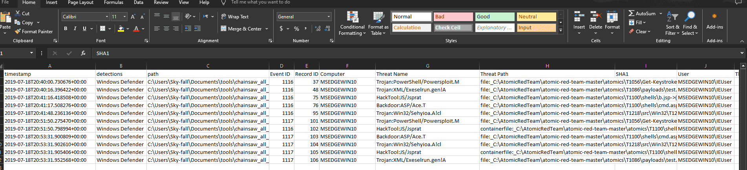
Task: Apply the Neutral cell style
Action: [x=536, y=17]
